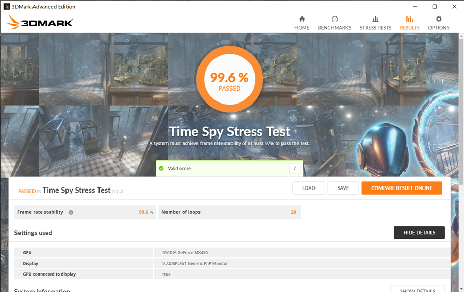The image size is (464, 292).
Task: Click the green check icon beside Valid score
Action: click(x=161, y=168)
